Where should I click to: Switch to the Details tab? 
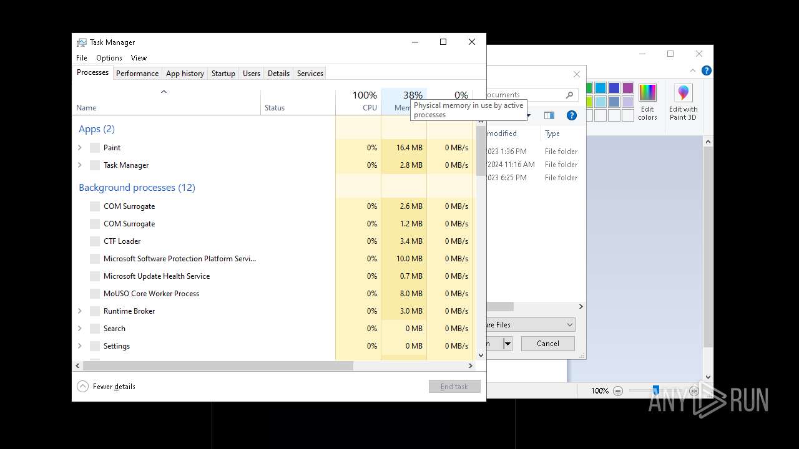(x=278, y=74)
